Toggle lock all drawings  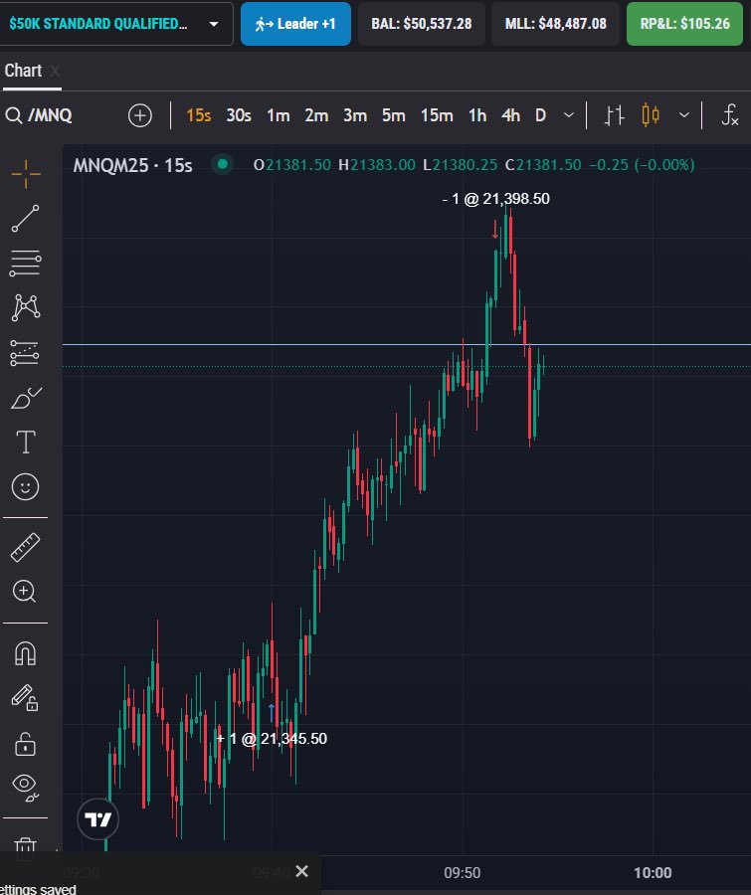pos(26,744)
